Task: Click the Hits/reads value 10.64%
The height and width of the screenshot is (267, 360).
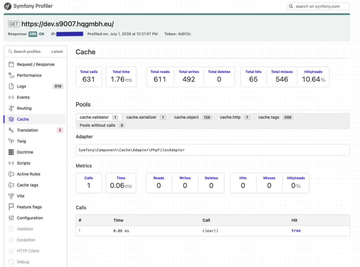Action: [x=313, y=79]
